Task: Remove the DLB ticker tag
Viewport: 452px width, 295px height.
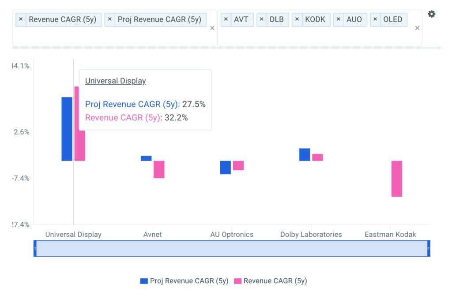Action: pyautogui.click(x=262, y=19)
